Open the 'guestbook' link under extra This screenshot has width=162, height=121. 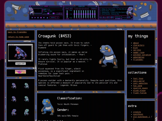click(138, 114)
